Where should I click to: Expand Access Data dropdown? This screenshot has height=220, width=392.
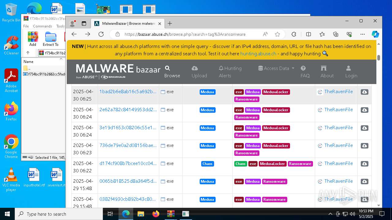(276, 68)
